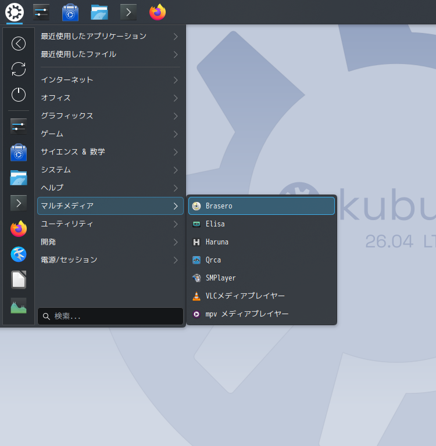Open the blue bird app favorite in sidebar

[x=19, y=254]
